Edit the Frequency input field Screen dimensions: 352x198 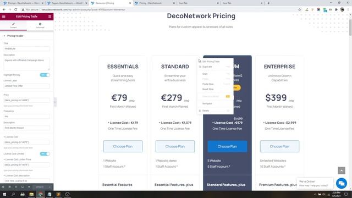click(x=26, y=117)
